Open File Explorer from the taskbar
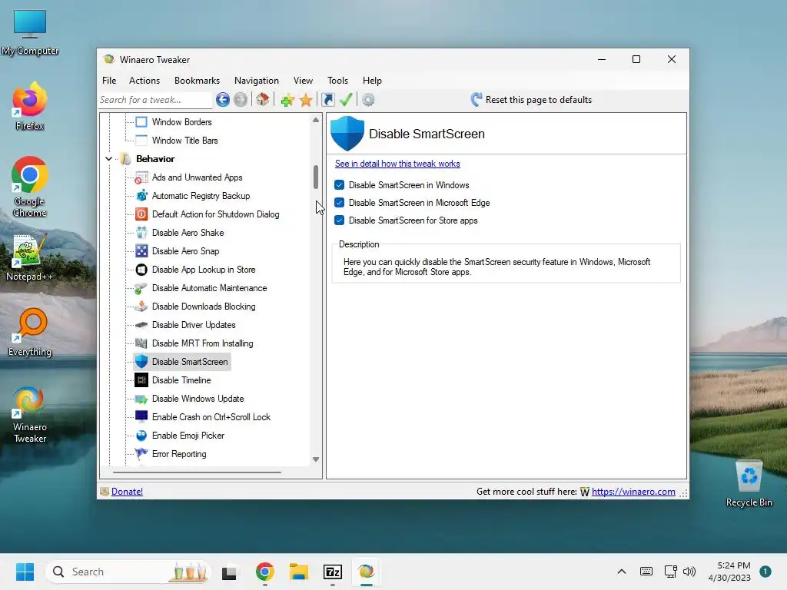 tap(299, 572)
